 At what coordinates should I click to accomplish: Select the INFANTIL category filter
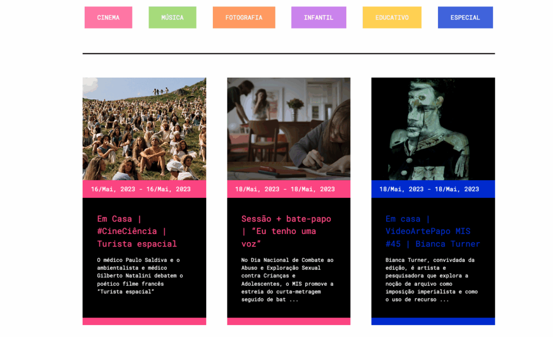319,17
